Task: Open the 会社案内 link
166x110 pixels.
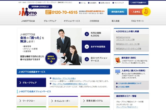Action: coord(93,3)
